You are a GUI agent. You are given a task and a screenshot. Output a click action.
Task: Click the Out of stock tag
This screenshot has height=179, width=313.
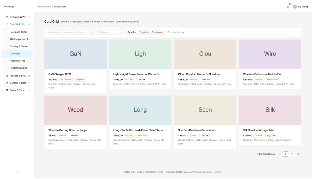(66, 80)
